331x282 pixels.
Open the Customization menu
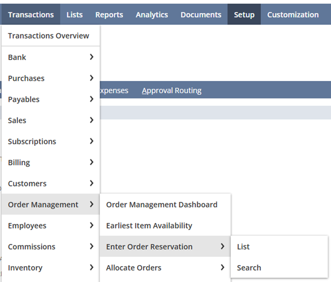click(x=293, y=14)
